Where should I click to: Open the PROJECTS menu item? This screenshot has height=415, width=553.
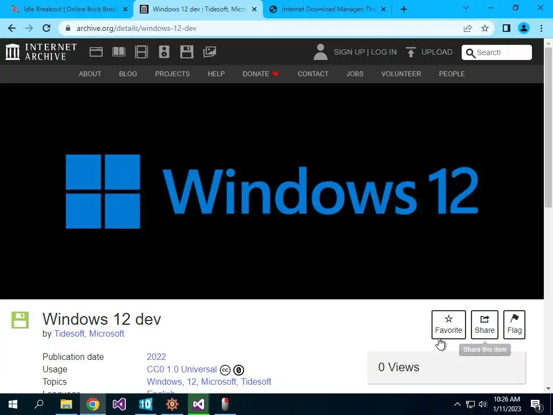[x=172, y=73]
